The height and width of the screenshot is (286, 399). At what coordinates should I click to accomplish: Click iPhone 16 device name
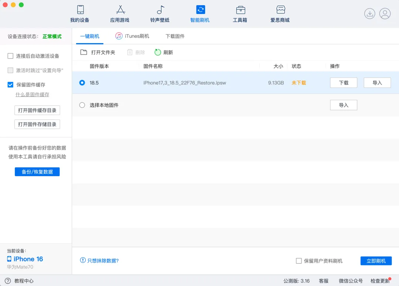coord(28,259)
